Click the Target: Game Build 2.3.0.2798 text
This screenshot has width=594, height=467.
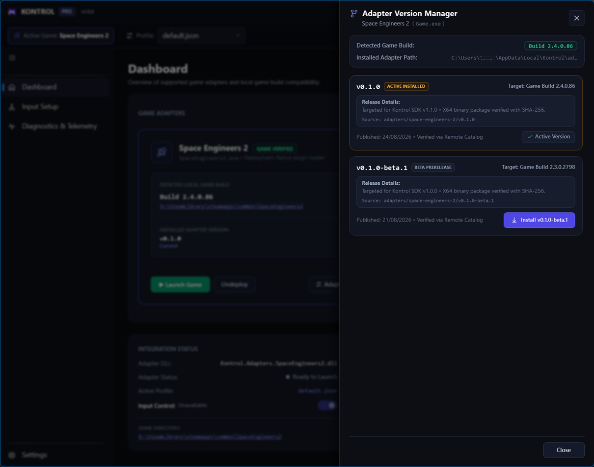[x=539, y=167]
